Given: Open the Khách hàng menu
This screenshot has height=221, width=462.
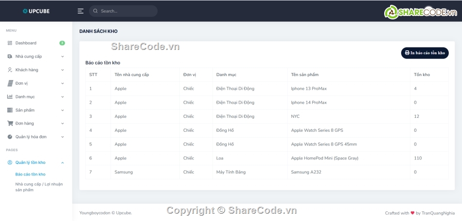Looking at the screenshot, I should pos(36,70).
